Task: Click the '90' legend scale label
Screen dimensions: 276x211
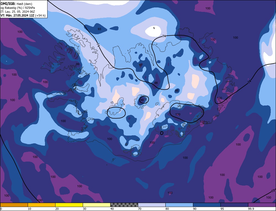Action: [195, 209]
